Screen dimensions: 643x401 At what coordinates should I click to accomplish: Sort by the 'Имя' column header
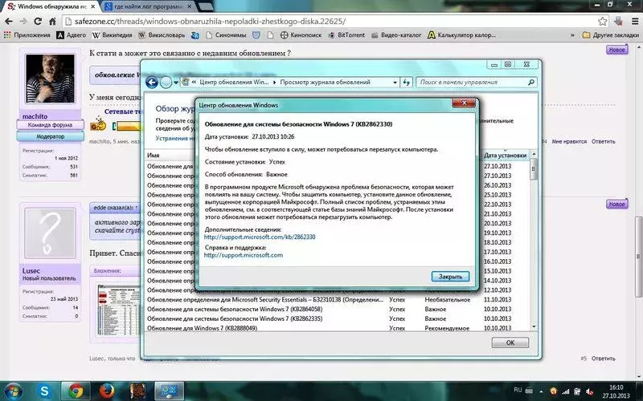[x=154, y=155]
